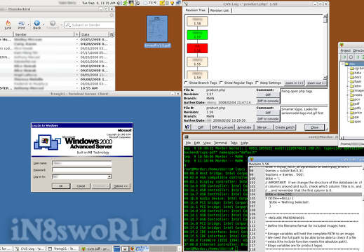Close the CVS Log dialog with Close button
The width and height of the screenshot is (364, 252).
click(314, 127)
